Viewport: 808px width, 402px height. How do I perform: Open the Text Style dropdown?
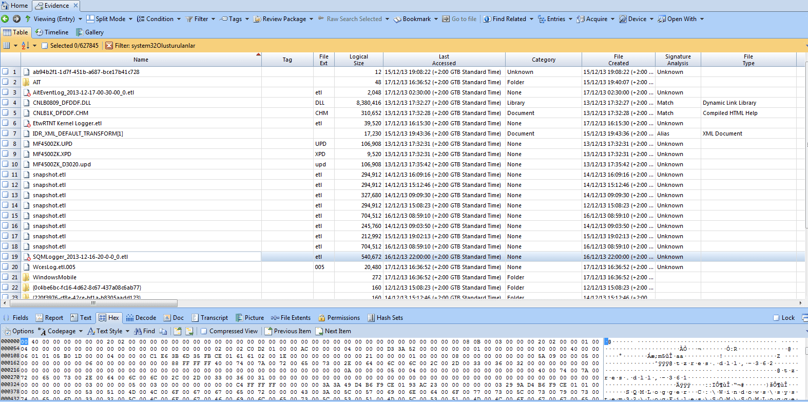click(x=128, y=331)
